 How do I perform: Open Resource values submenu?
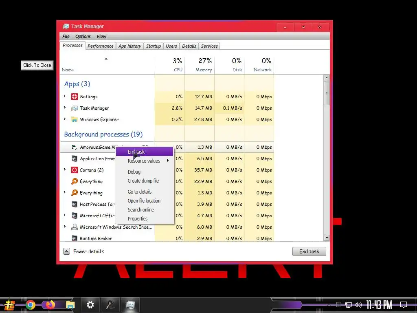point(145,161)
